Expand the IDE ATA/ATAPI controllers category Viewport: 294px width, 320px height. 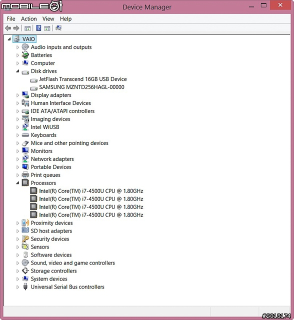[18, 111]
